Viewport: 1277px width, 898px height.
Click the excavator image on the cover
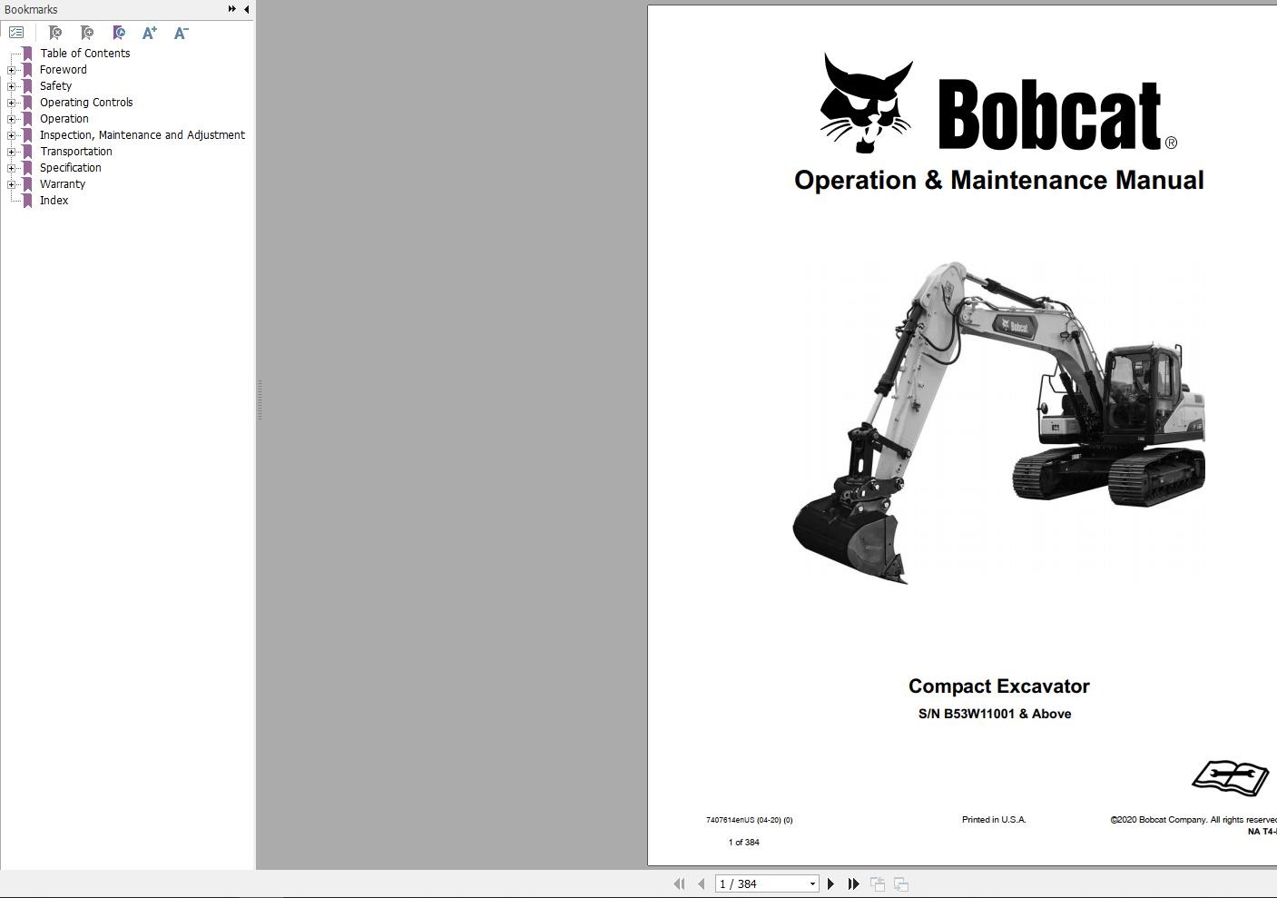pyautogui.click(x=998, y=422)
